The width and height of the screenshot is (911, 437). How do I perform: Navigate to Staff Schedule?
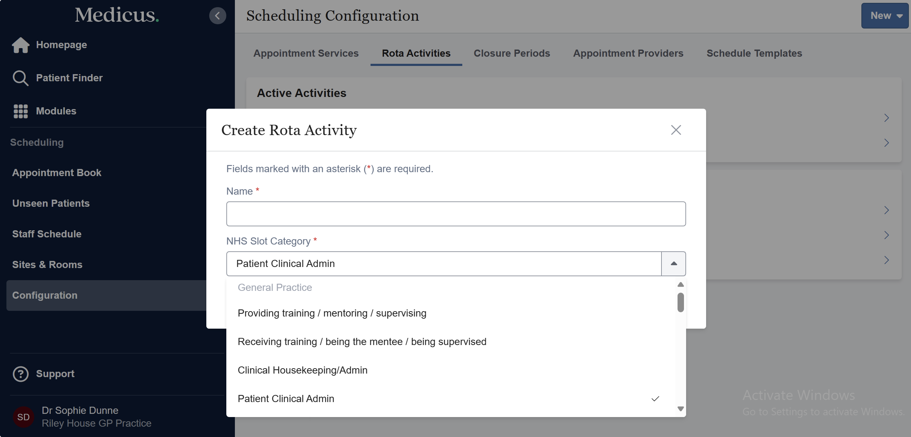[x=47, y=234]
